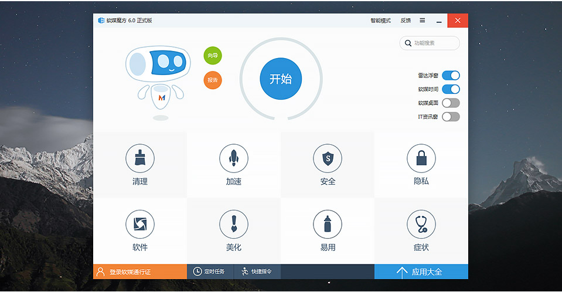The image size is (562, 292).
Task: Click the 隐私 label text
Action: click(x=421, y=181)
